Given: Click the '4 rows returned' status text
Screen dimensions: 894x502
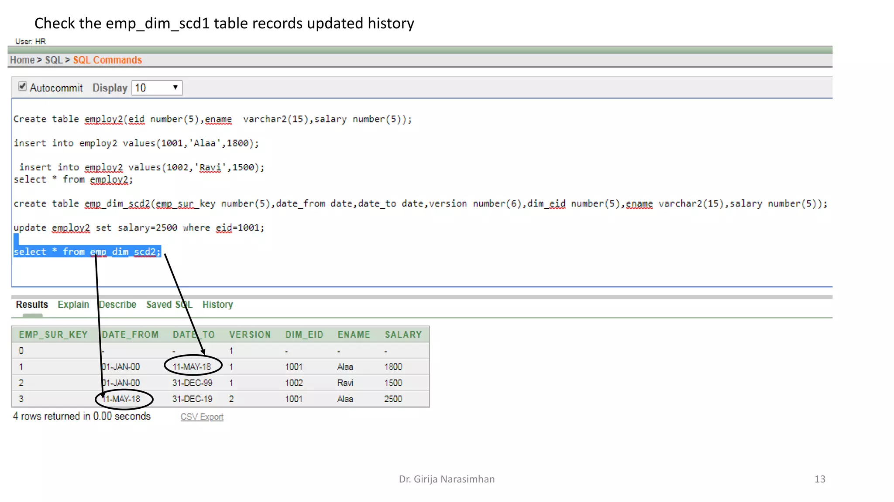Looking at the screenshot, I should [x=82, y=416].
